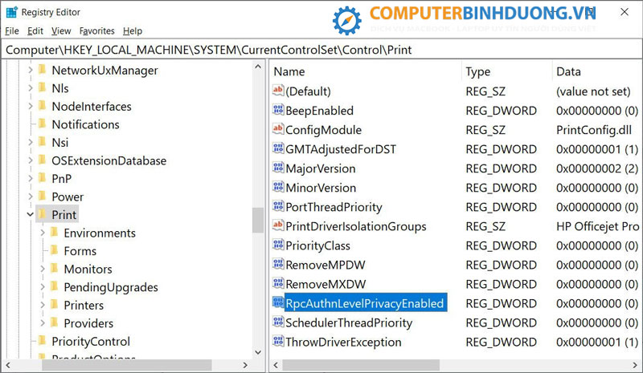Expand the PnP key
The width and height of the screenshot is (643, 373).
(31, 179)
